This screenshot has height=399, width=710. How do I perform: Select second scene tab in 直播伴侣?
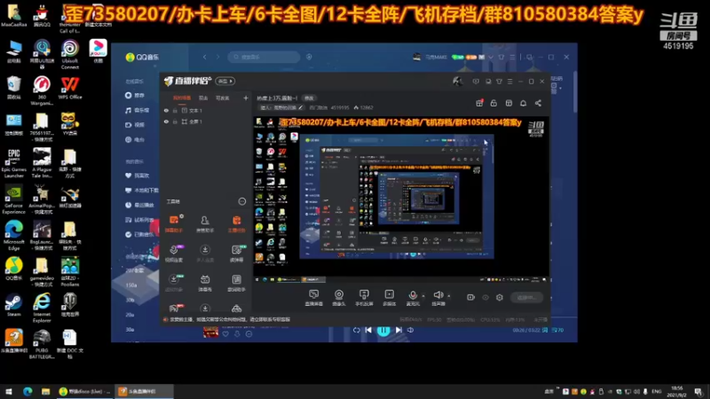click(x=203, y=98)
